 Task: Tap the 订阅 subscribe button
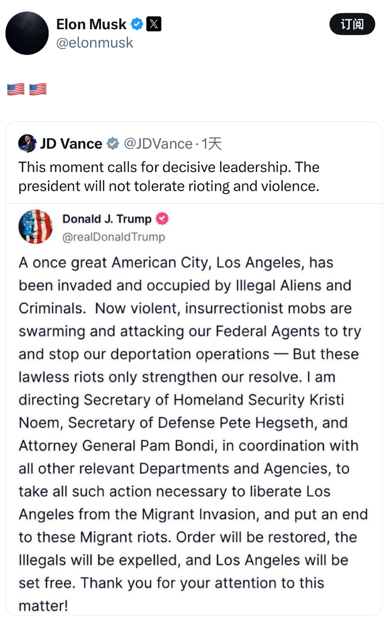coord(352,24)
